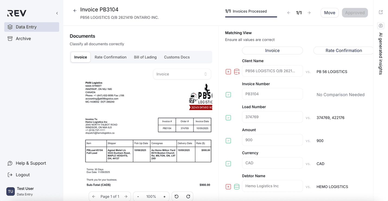Screen dimensions: 388x201
Task: Click Logout in the sidebar
Action: [23, 175]
